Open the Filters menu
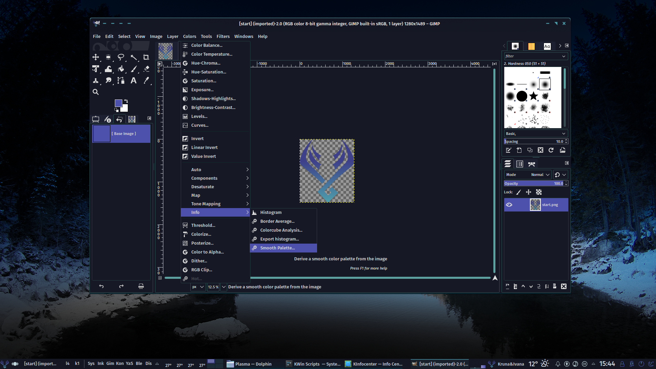This screenshot has height=369, width=656. click(x=223, y=36)
